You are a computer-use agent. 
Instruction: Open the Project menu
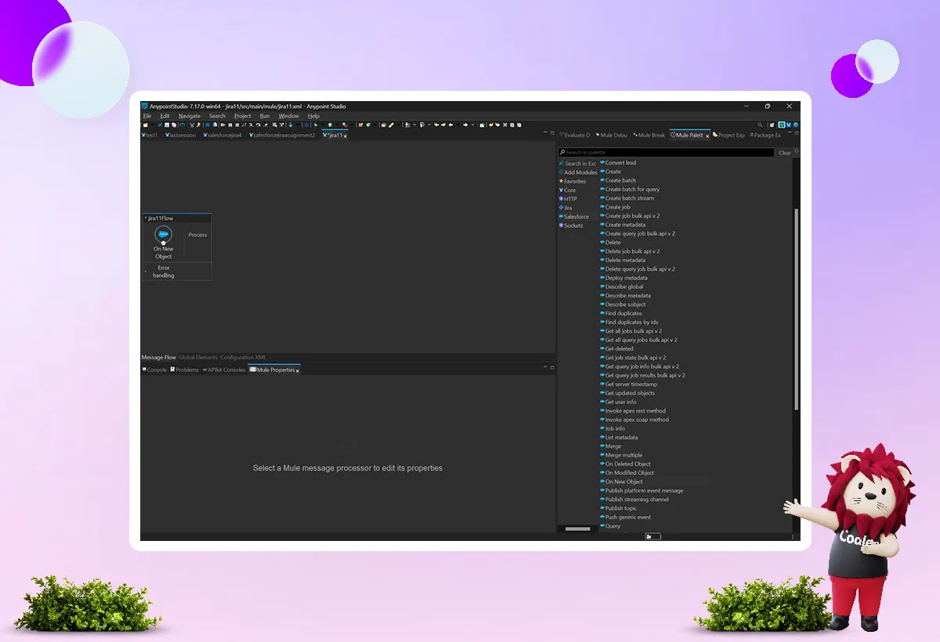243,116
